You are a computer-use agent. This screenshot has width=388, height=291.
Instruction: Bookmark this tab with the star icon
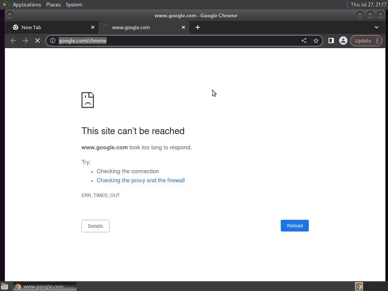[x=316, y=41]
